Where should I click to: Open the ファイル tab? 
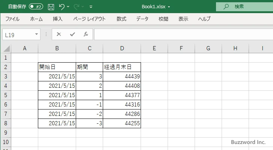tap(12, 19)
